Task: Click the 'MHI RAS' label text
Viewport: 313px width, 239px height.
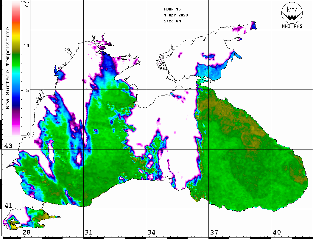Action: (292, 26)
